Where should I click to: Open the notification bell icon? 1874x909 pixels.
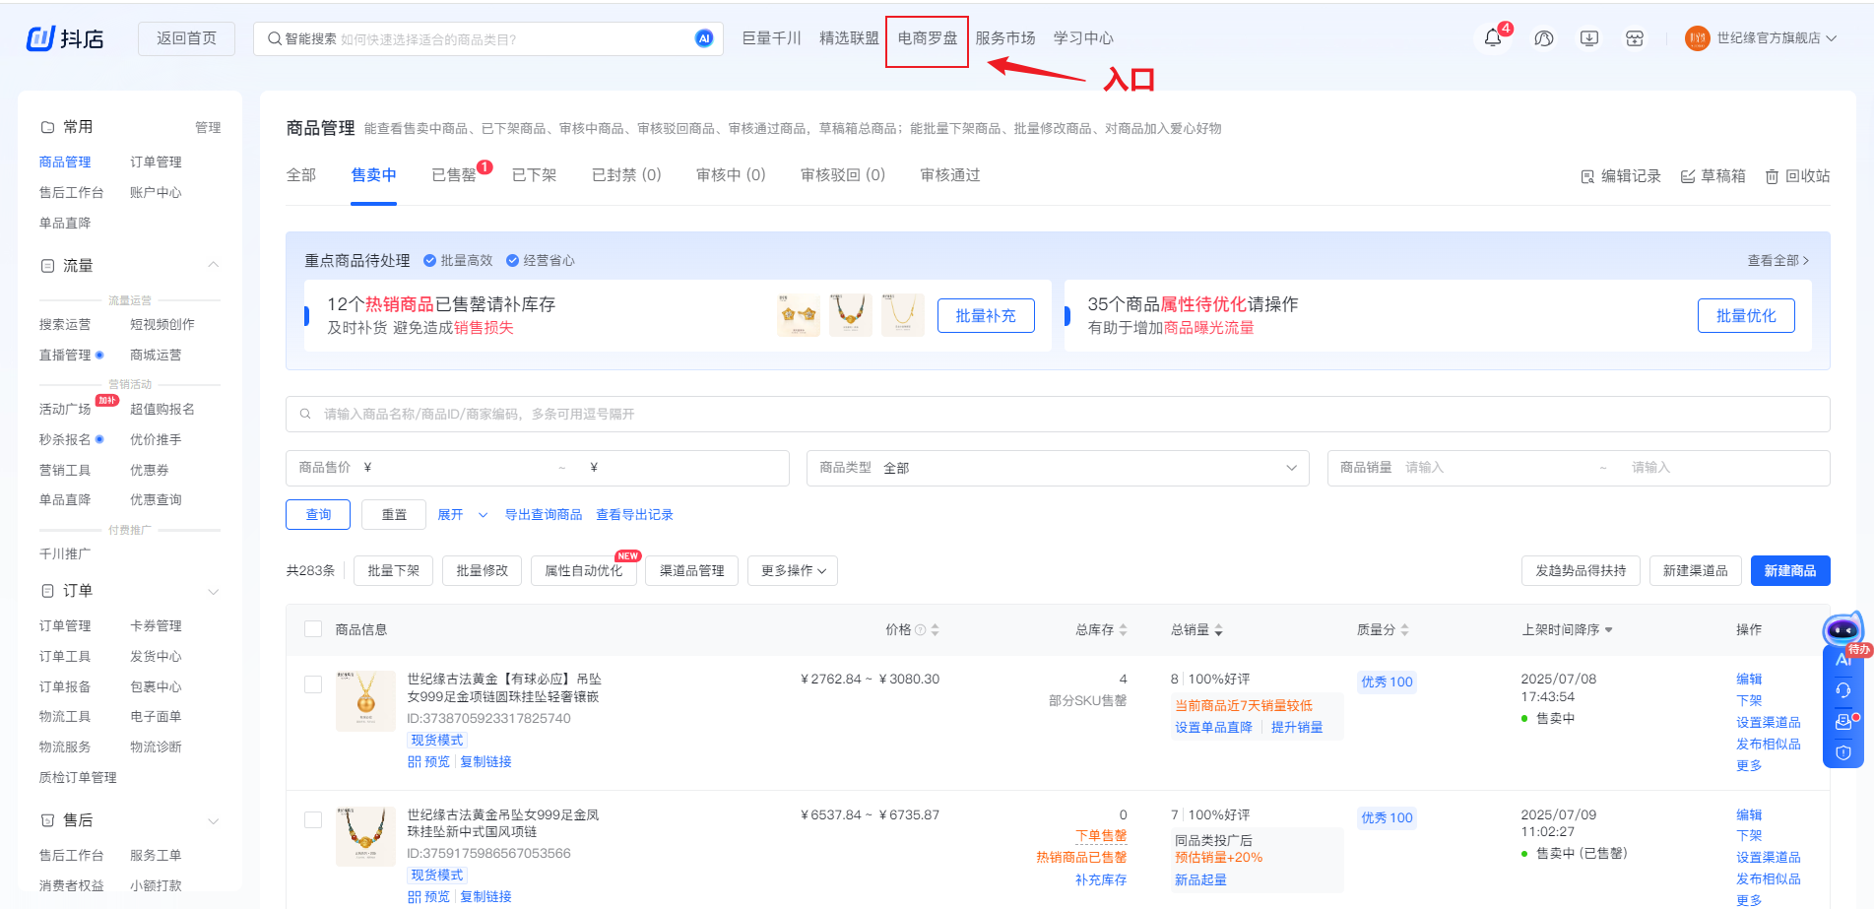(1493, 38)
